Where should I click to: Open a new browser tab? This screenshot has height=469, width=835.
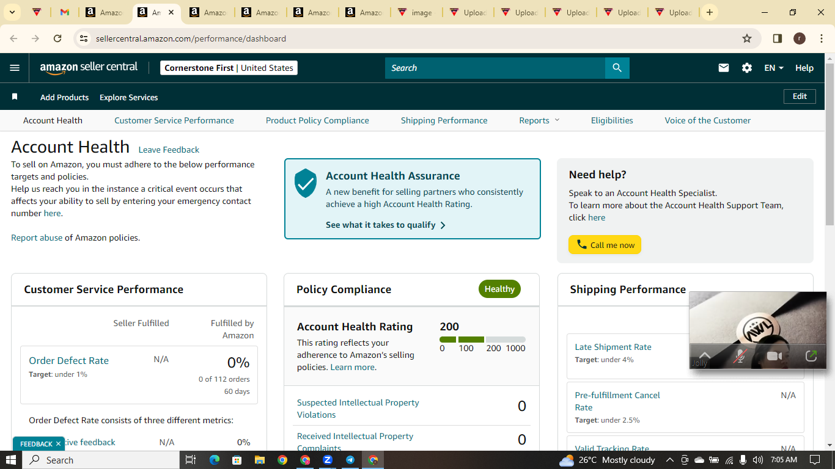tap(709, 12)
